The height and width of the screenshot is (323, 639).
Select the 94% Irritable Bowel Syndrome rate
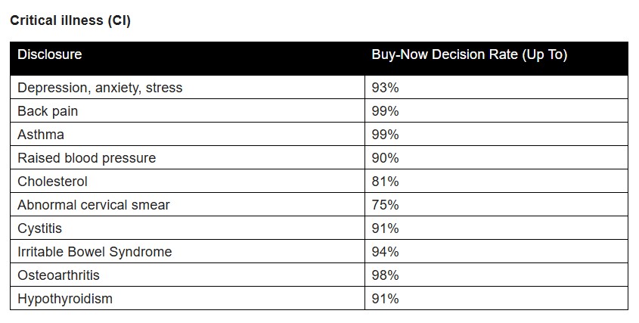point(385,252)
